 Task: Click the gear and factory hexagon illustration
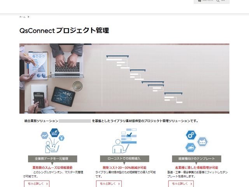pyautogui.click(x=196, y=141)
